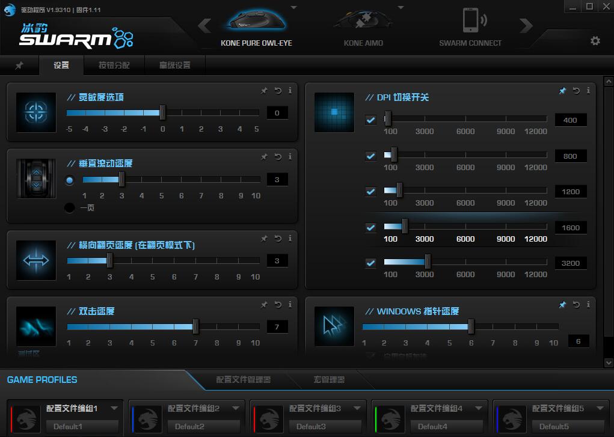Switch to the 按钮分配 tab
Image resolution: width=614 pixels, height=437 pixels.
tap(114, 66)
